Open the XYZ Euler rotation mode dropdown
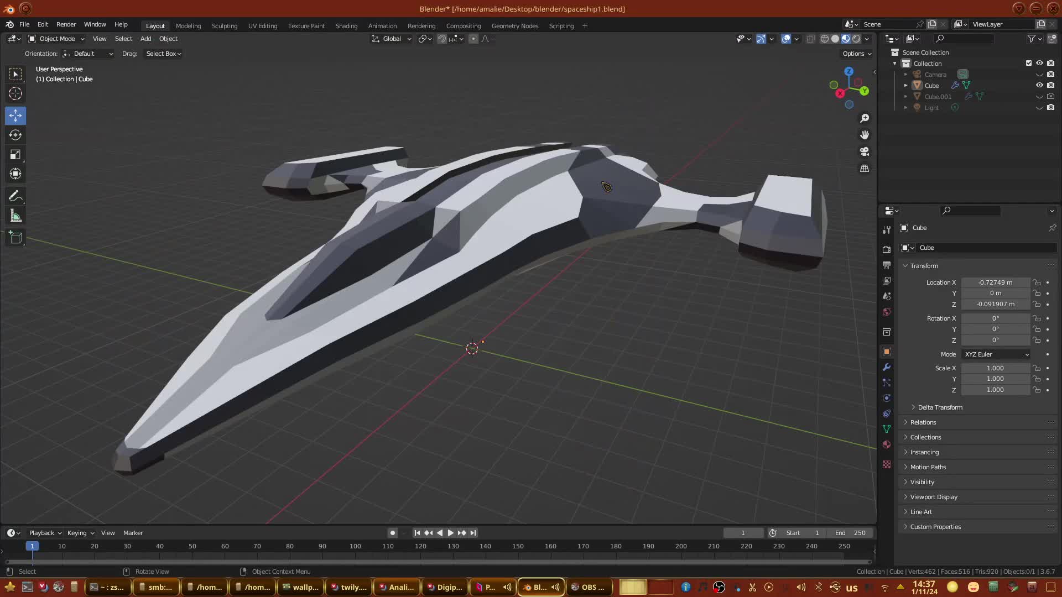The image size is (1062, 597). point(996,354)
